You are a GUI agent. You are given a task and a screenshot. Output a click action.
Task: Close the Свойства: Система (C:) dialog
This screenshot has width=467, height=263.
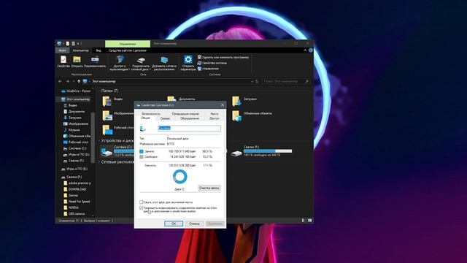point(222,105)
